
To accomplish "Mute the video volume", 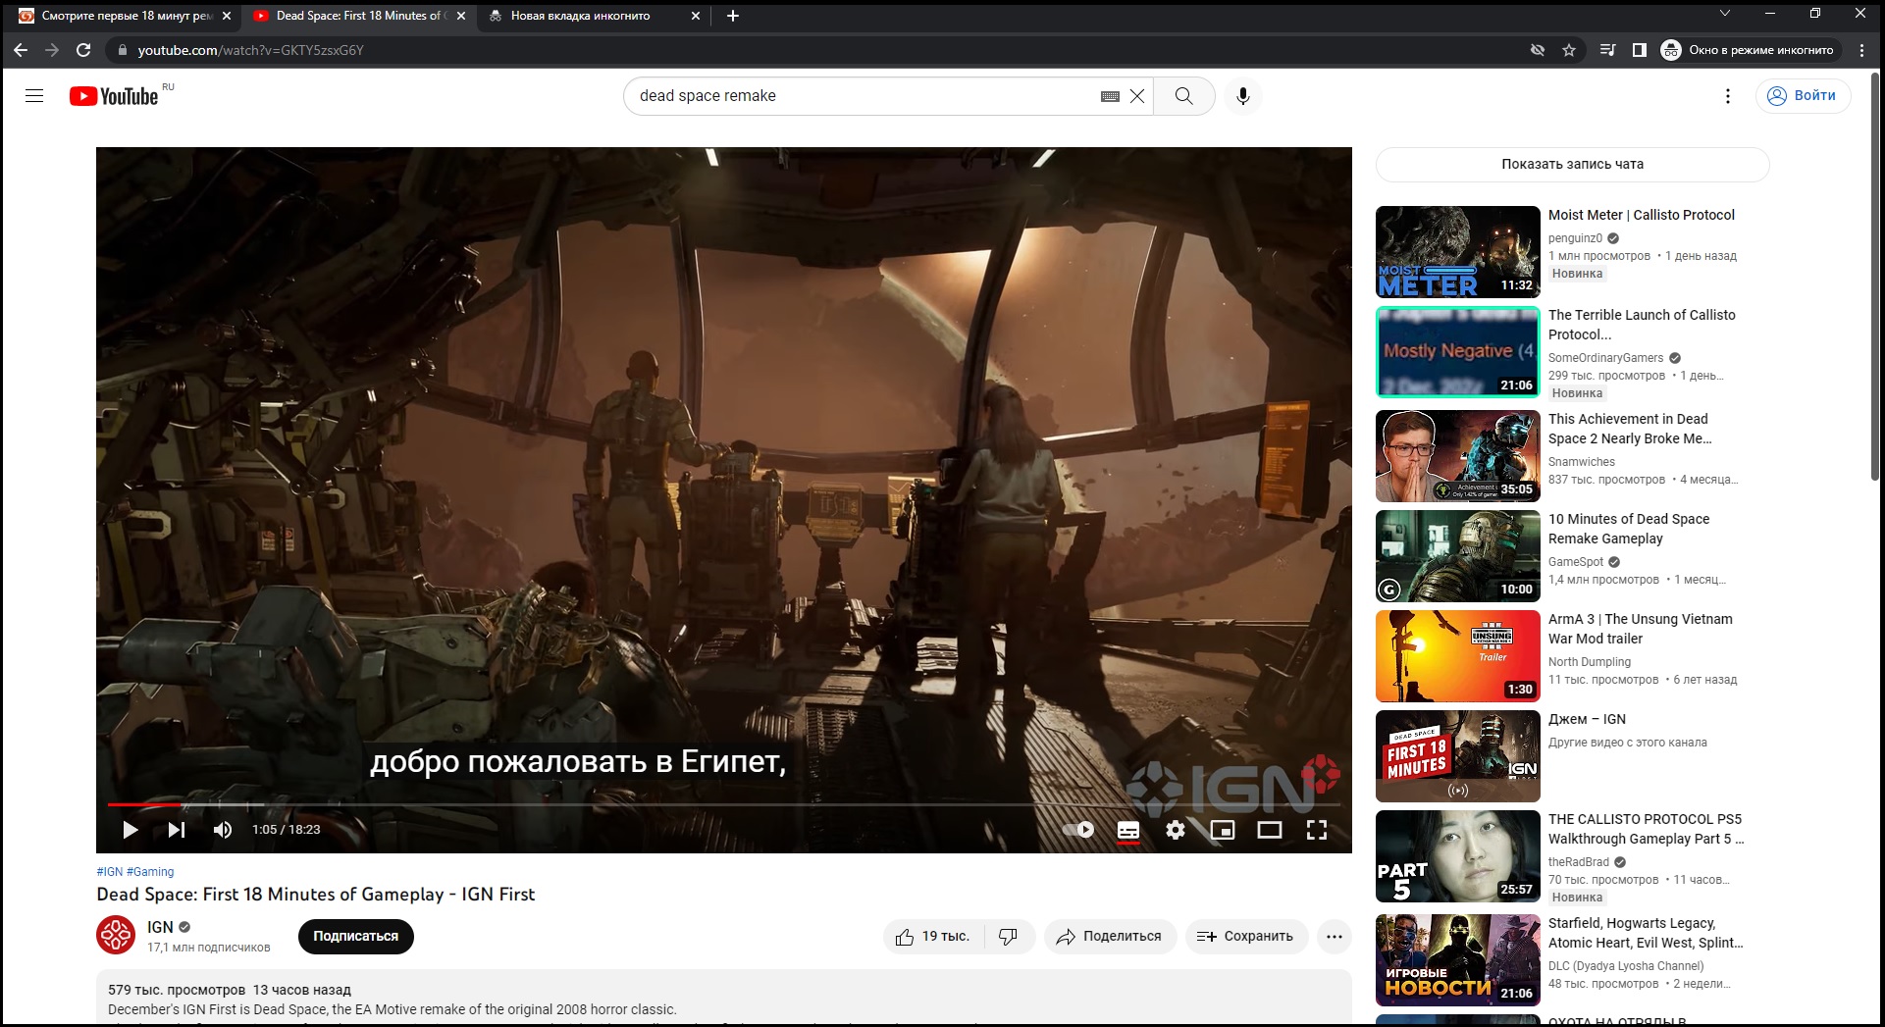I will pyautogui.click(x=223, y=830).
